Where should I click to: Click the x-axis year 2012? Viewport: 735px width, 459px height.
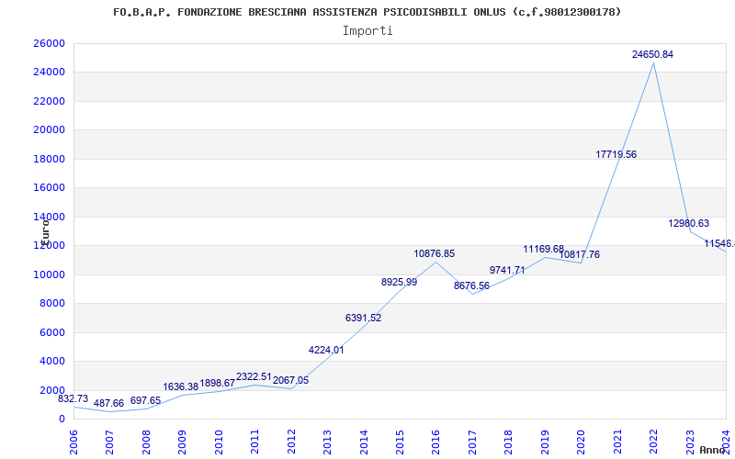291,441
